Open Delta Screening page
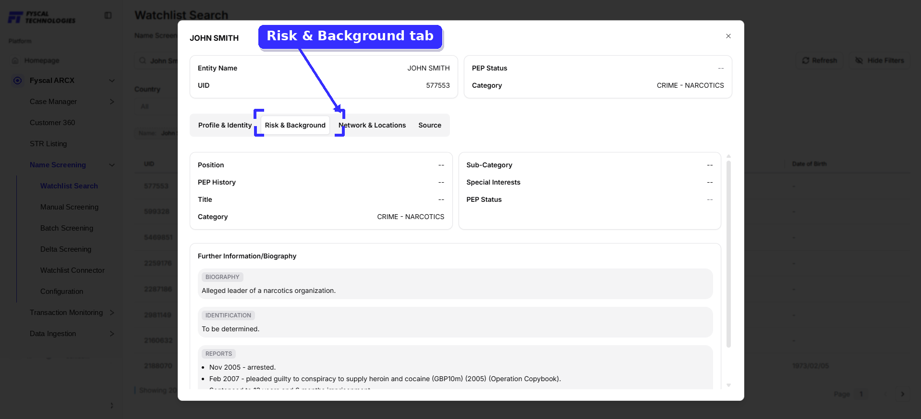 [66, 249]
